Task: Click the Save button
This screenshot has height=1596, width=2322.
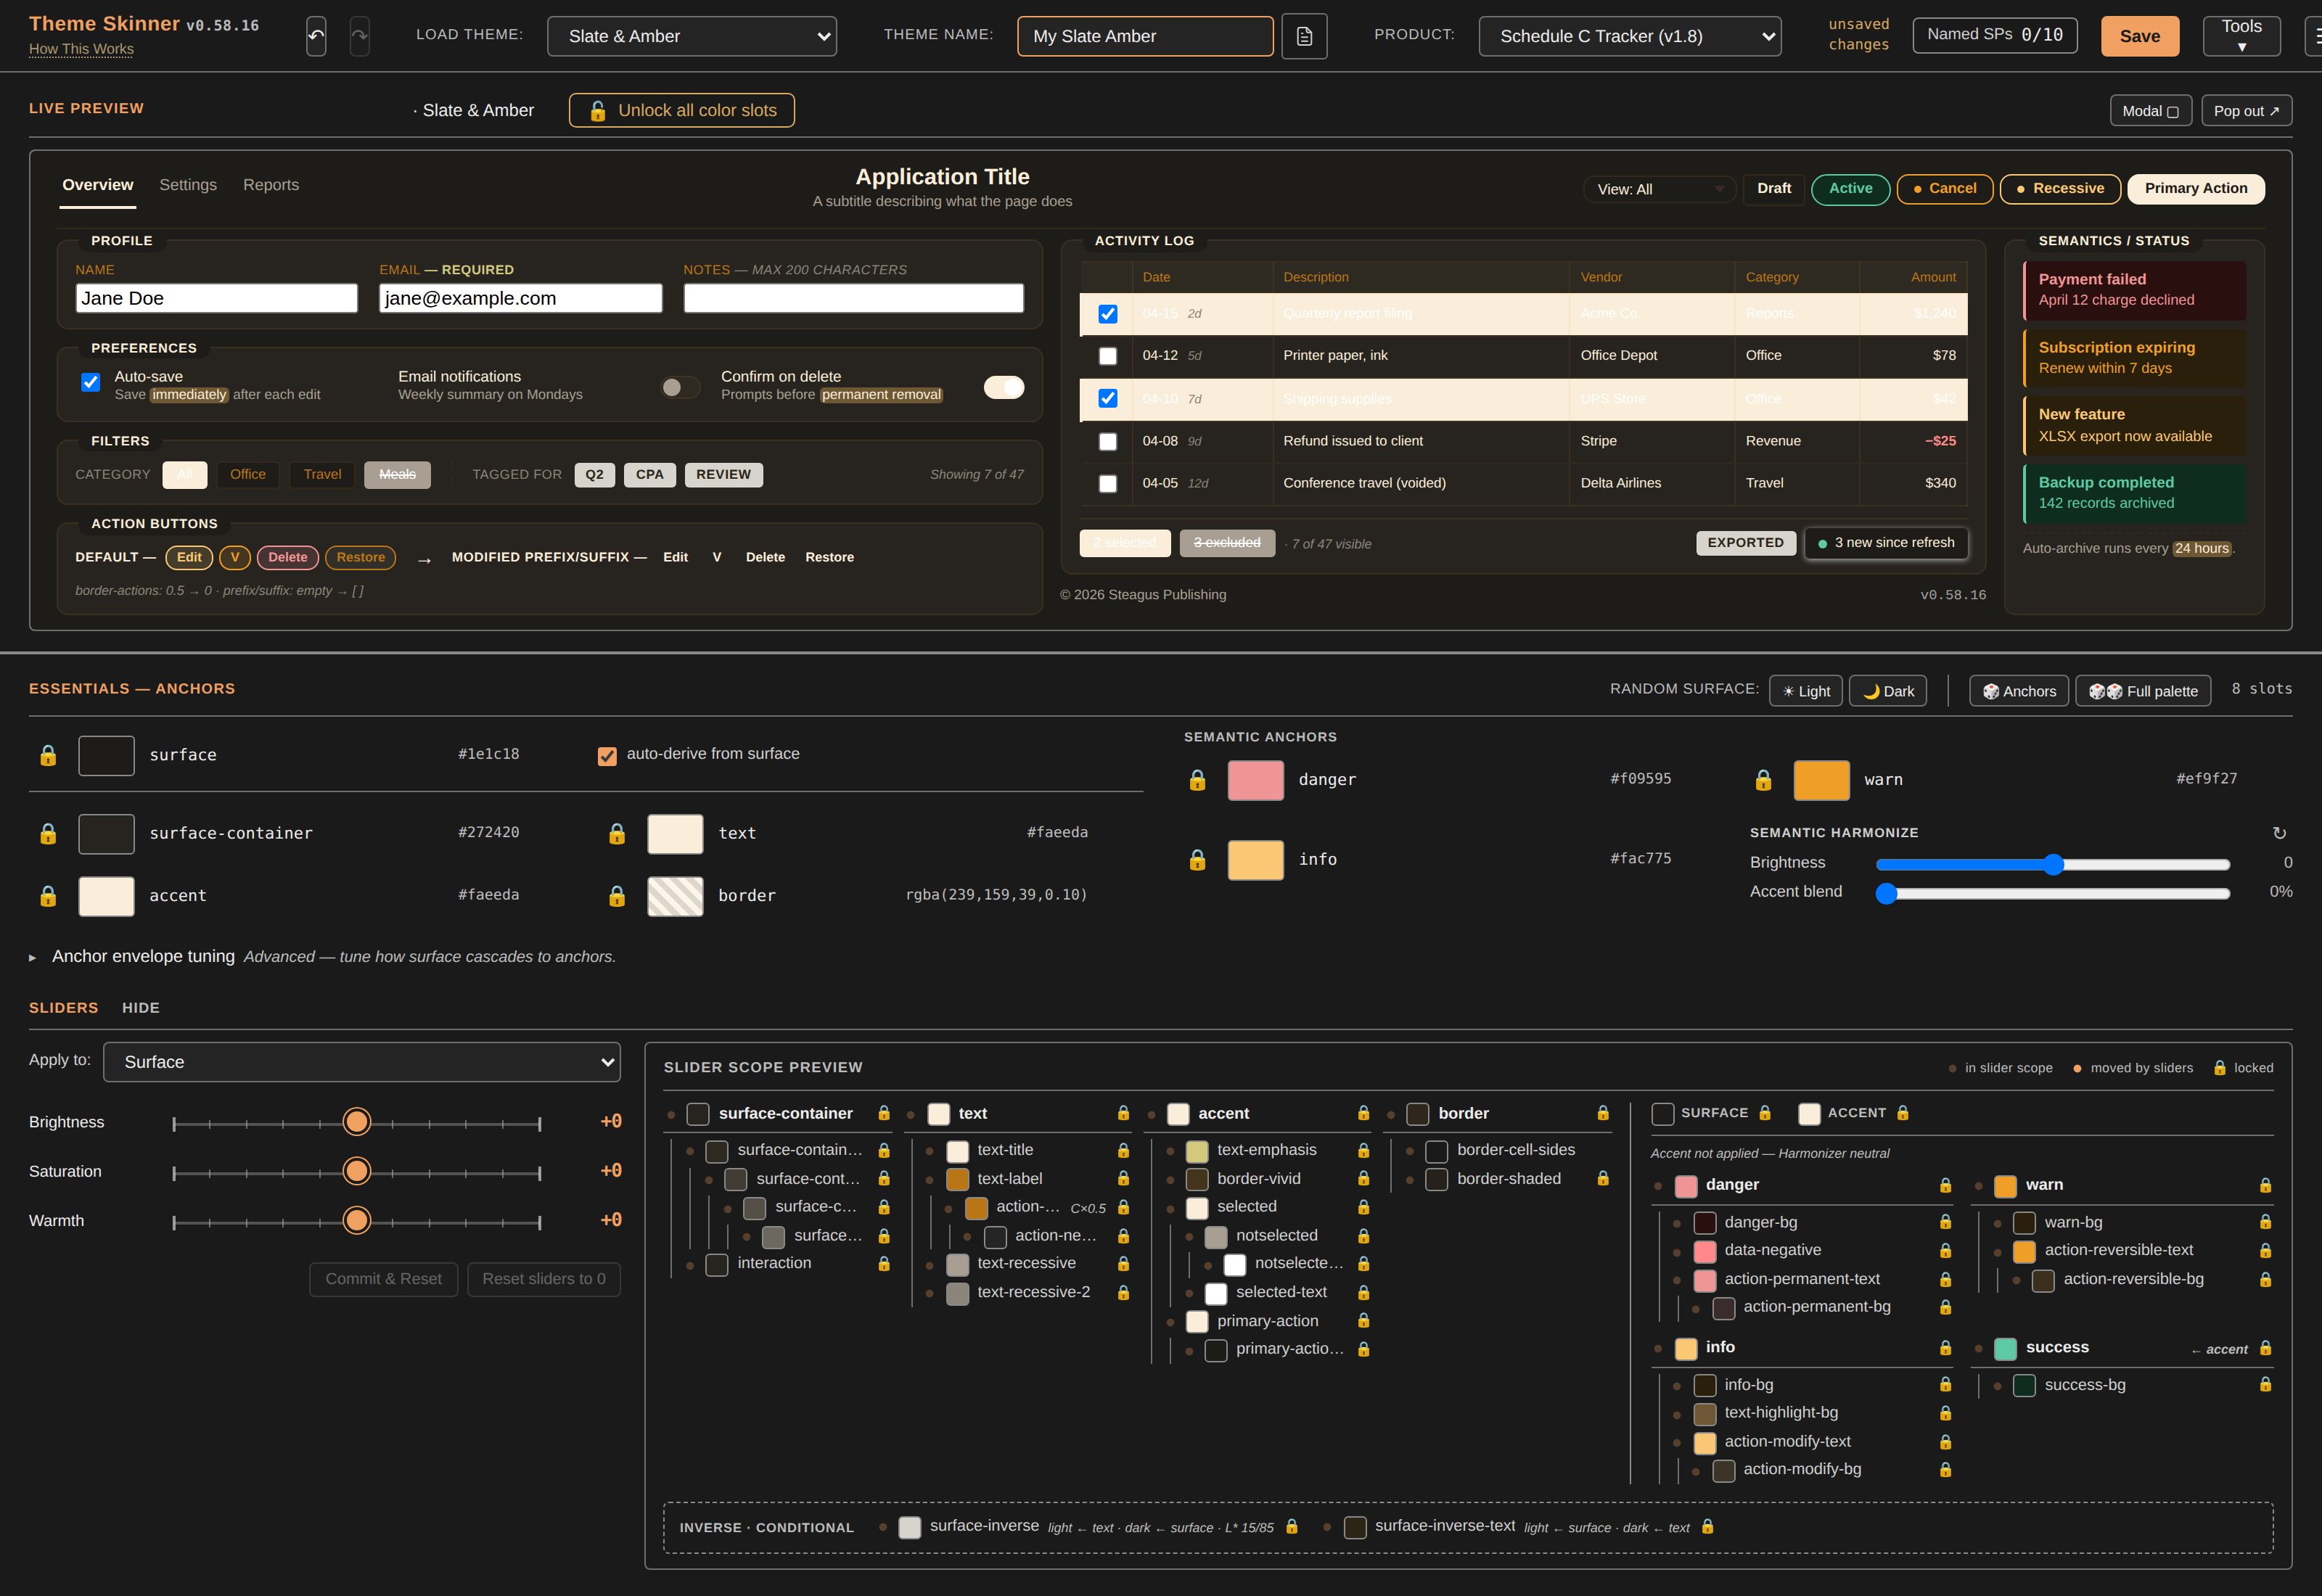Action: pyautogui.click(x=2139, y=36)
